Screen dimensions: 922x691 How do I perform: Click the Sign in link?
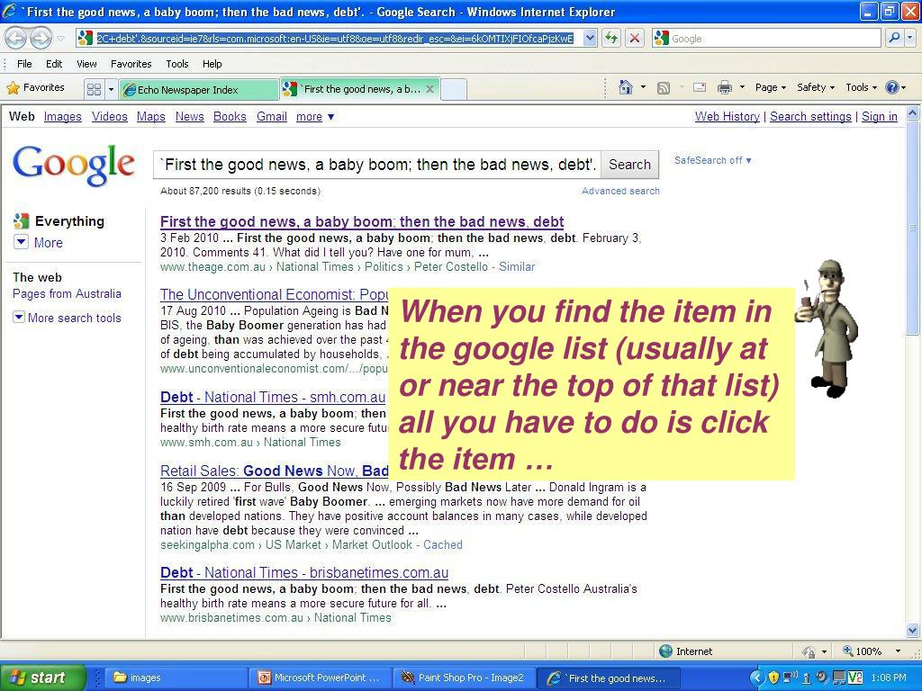879,116
